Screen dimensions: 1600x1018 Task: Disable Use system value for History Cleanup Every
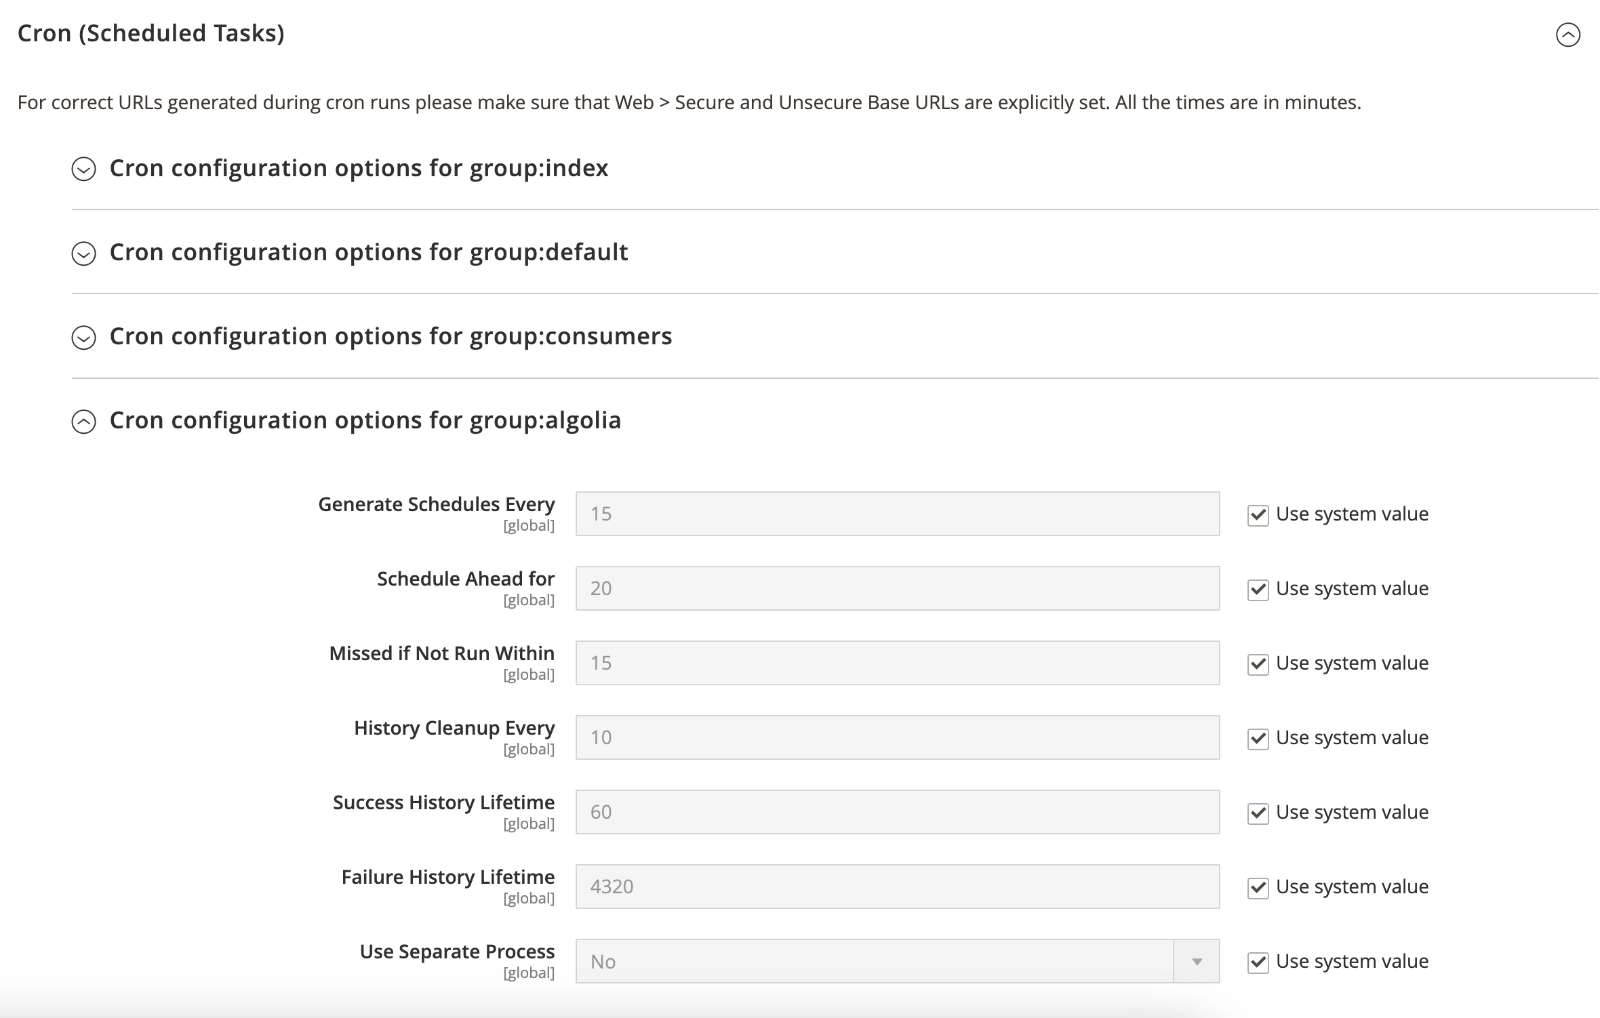click(1258, 739)
